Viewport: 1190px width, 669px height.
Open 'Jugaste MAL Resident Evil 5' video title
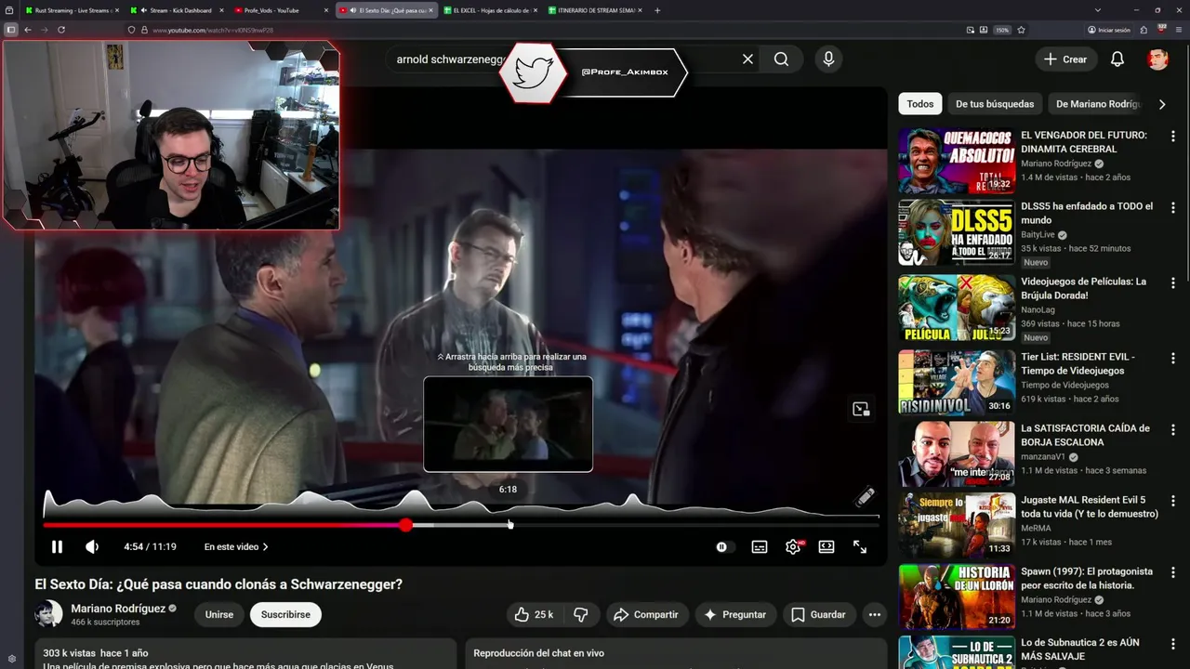pos(1090,506)
